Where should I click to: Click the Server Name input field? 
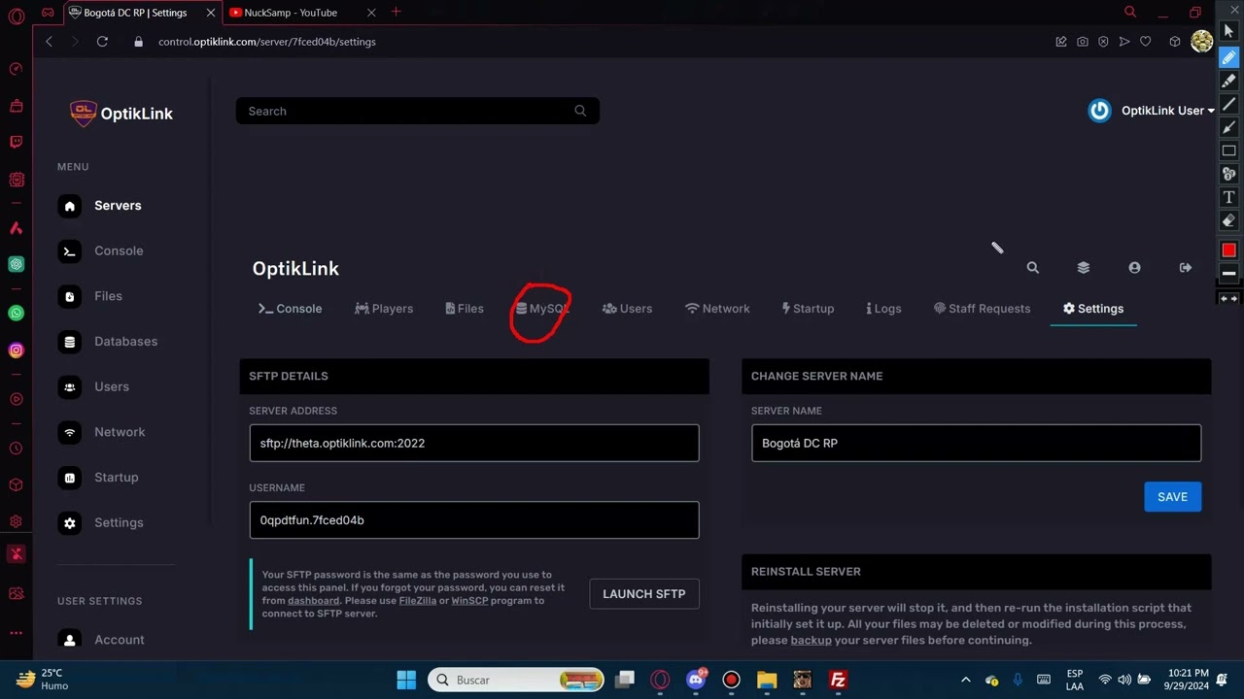[x=976, y=443]
